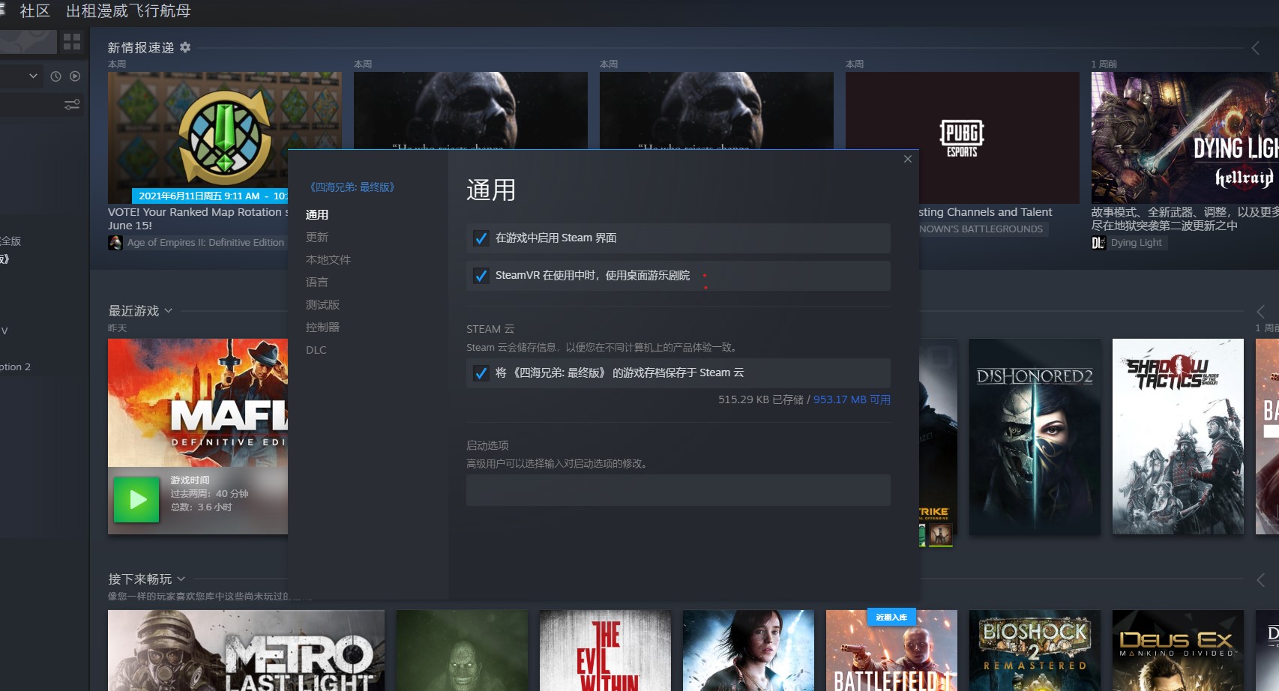
Task: Toggle Steam Cloud saves for Mafia
Action: pos(481,372)
